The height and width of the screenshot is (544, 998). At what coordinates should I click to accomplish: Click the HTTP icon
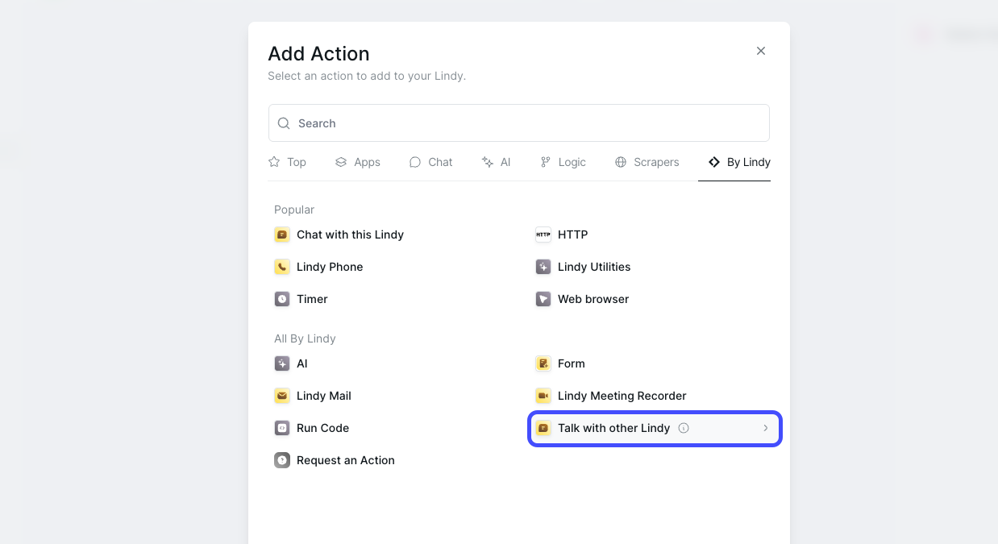click(543, 235)
